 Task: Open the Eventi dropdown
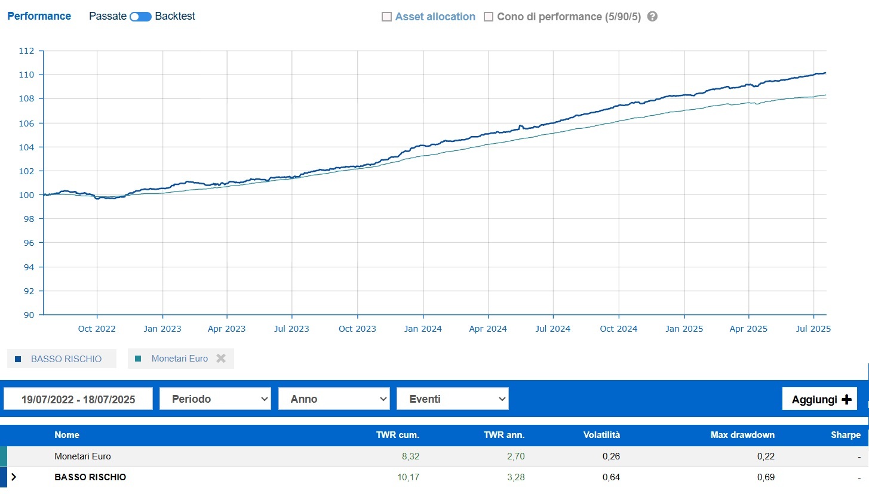(452, 399)
